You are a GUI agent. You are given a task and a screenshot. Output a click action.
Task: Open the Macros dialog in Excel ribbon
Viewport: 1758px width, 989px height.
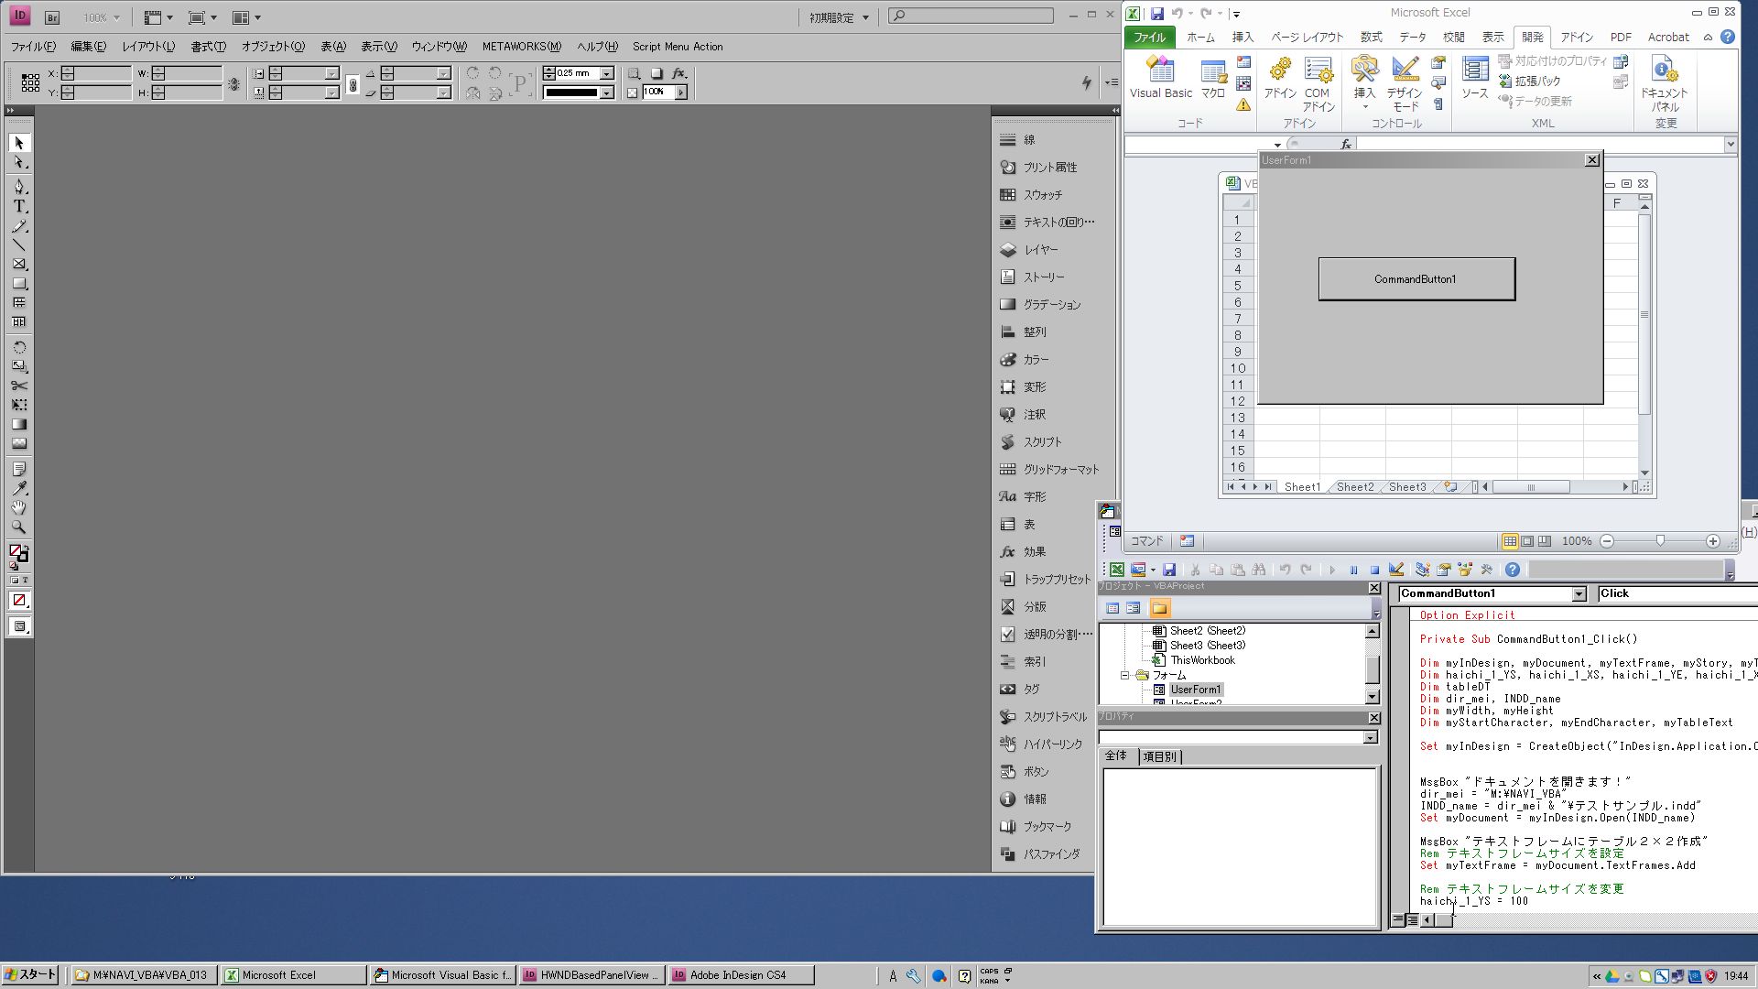[x=1213, y=77]
